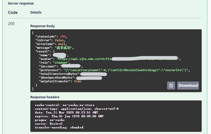The image size is (211, 134).
Task: Click the content-type header line
Action: click(x=77, y=109)
